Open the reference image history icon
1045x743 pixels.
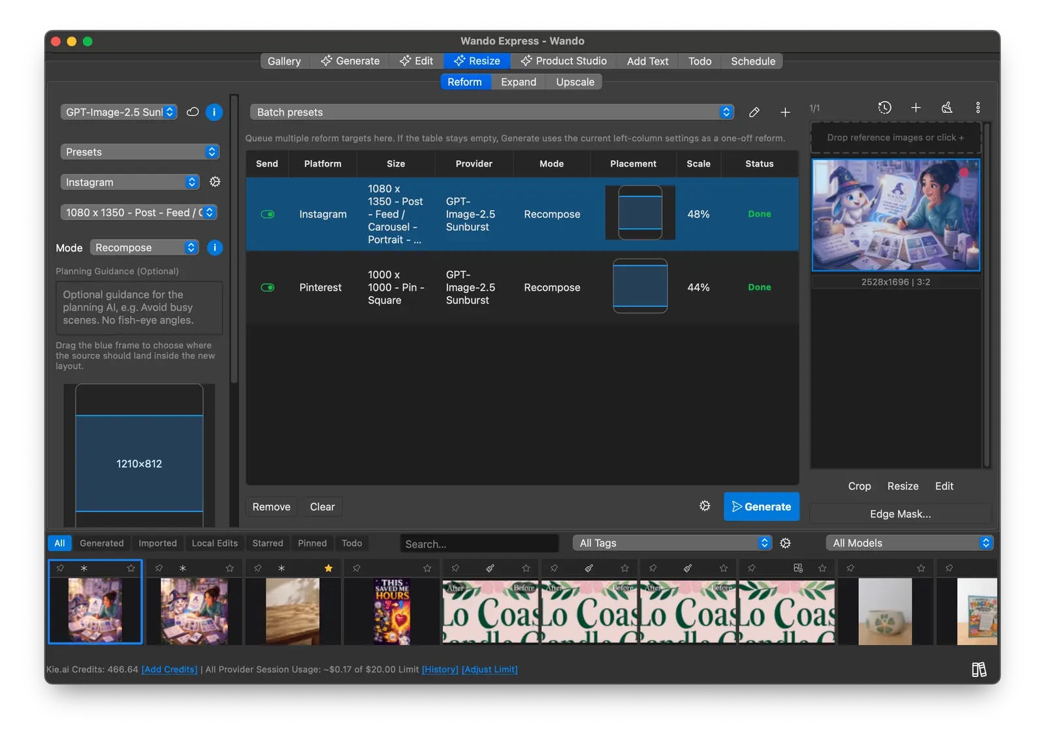pyautogui.click(x=884, y=108)
